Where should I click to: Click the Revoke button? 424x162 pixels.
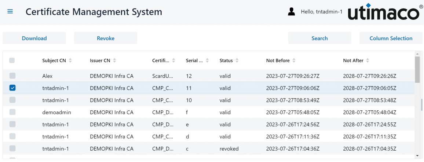point(106,38)
